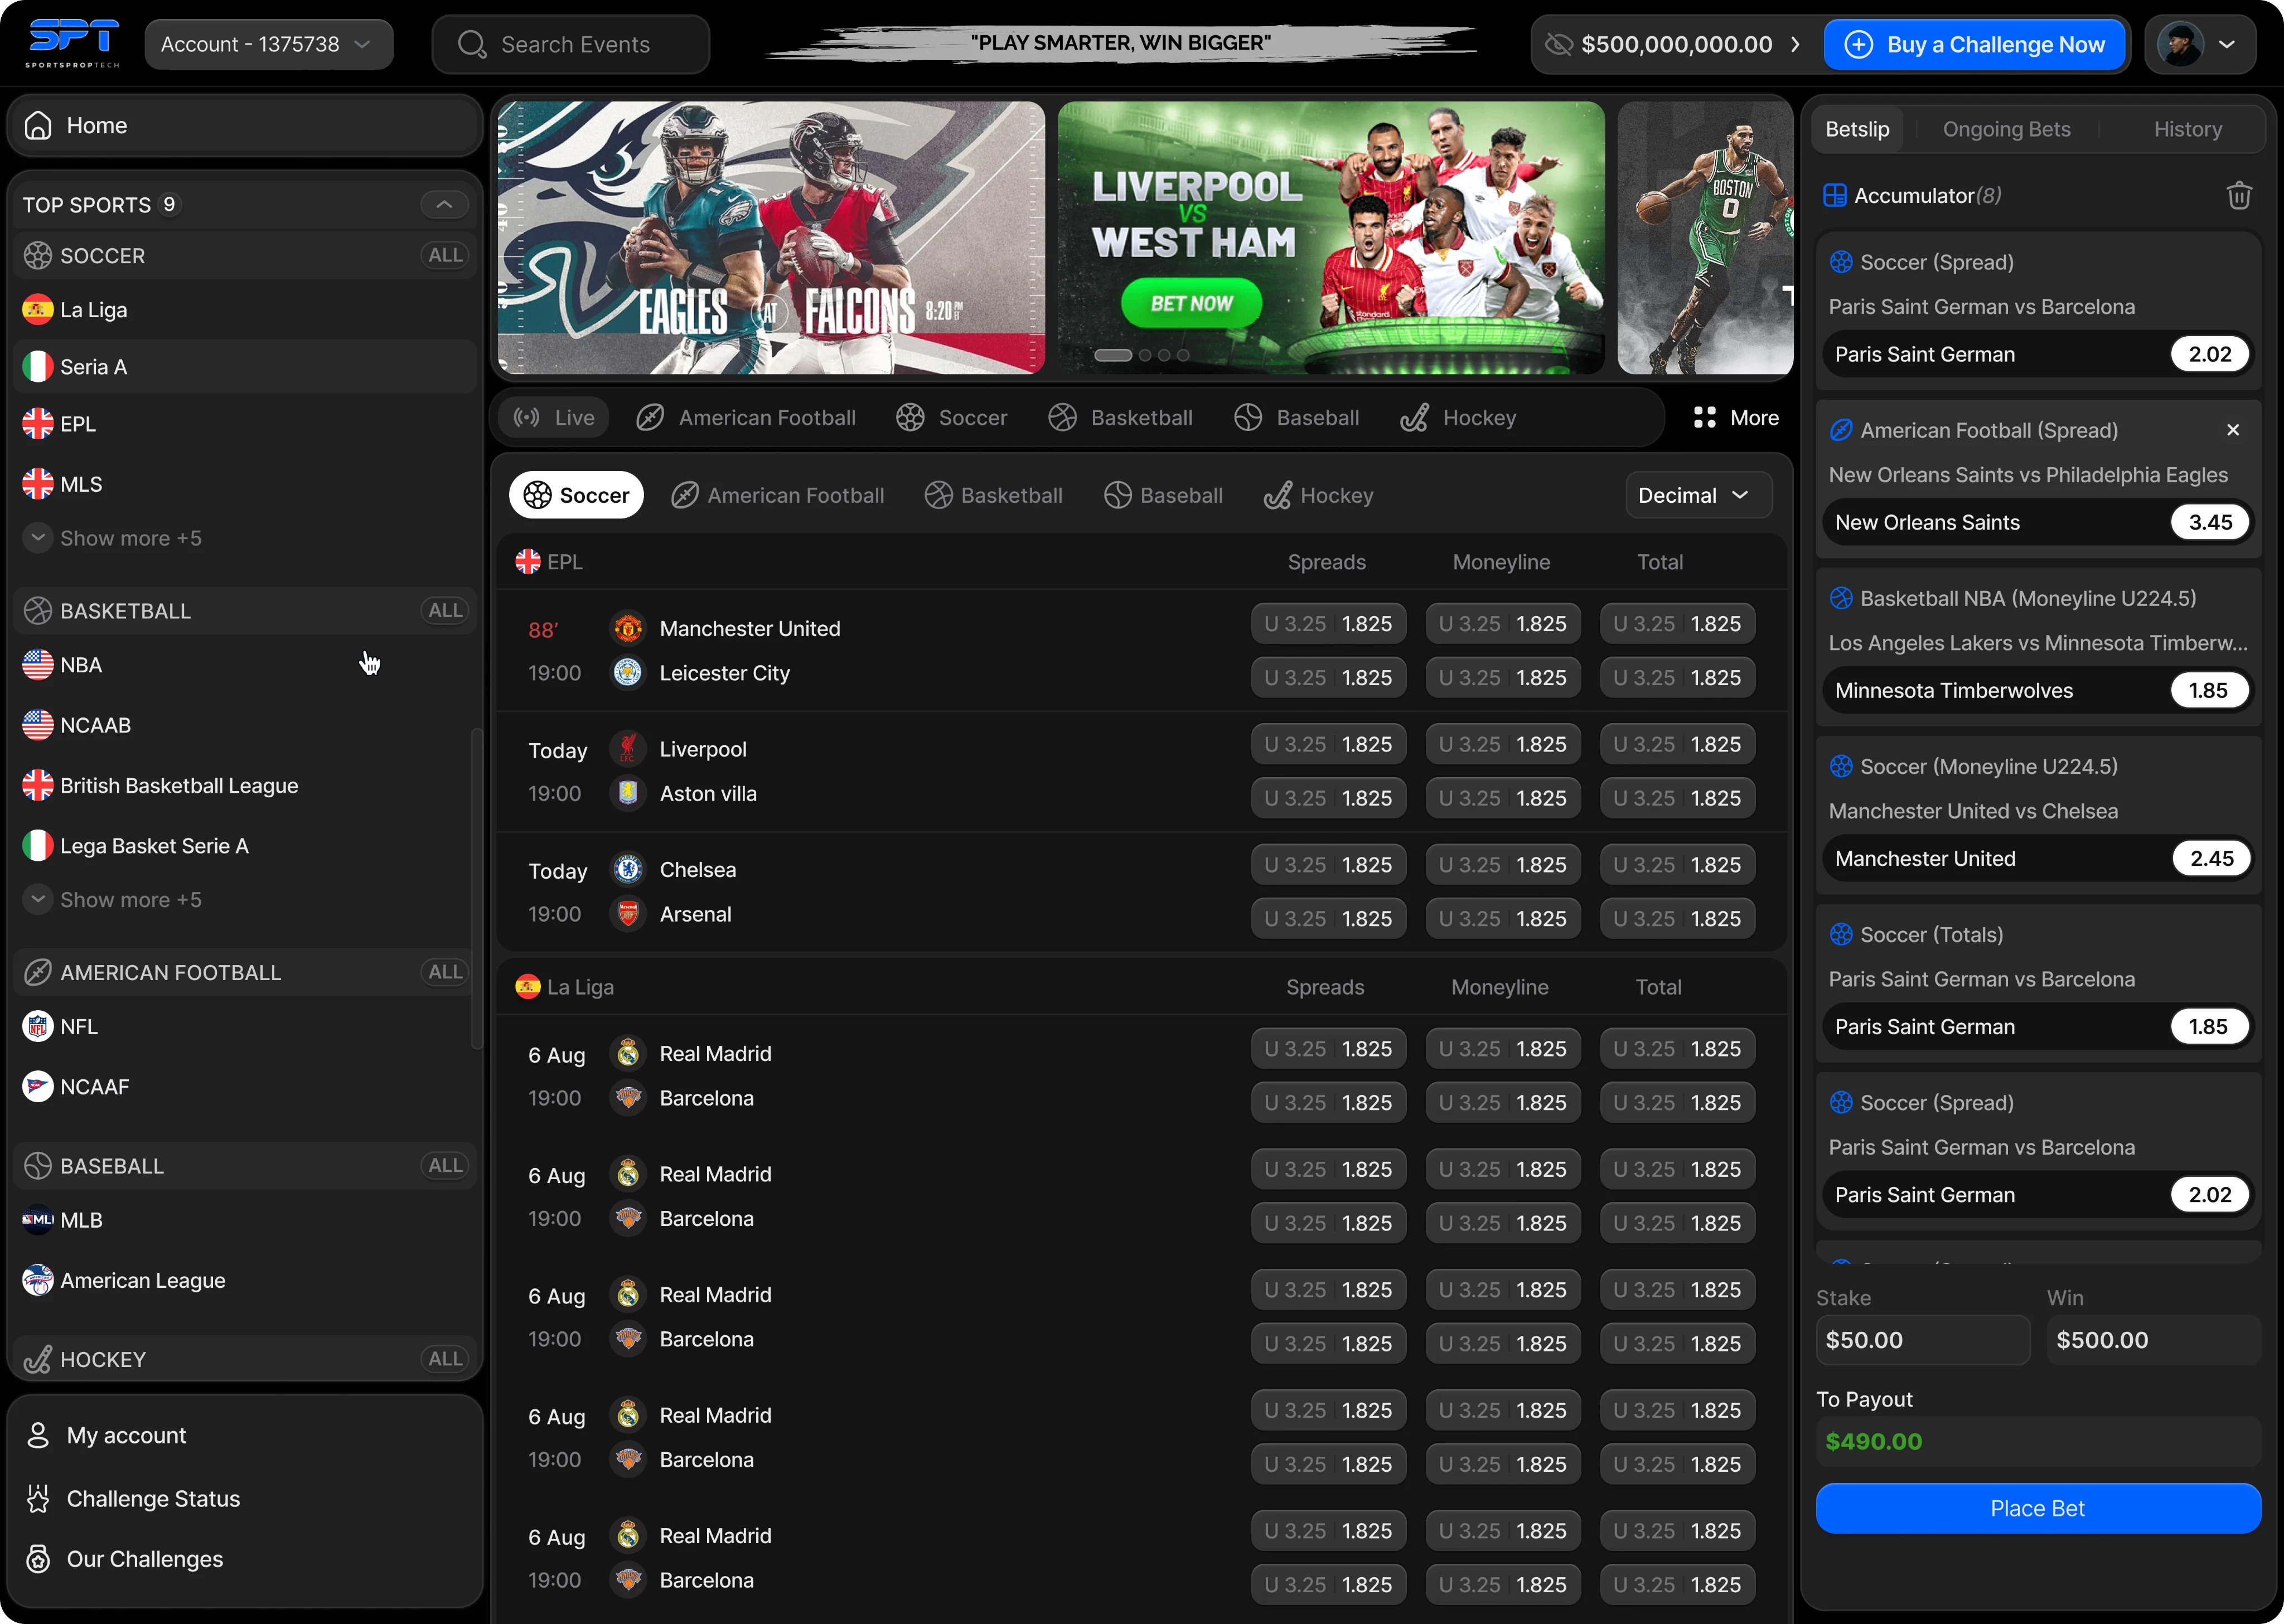Select Seria A league in sidebar

pos(245,366)
